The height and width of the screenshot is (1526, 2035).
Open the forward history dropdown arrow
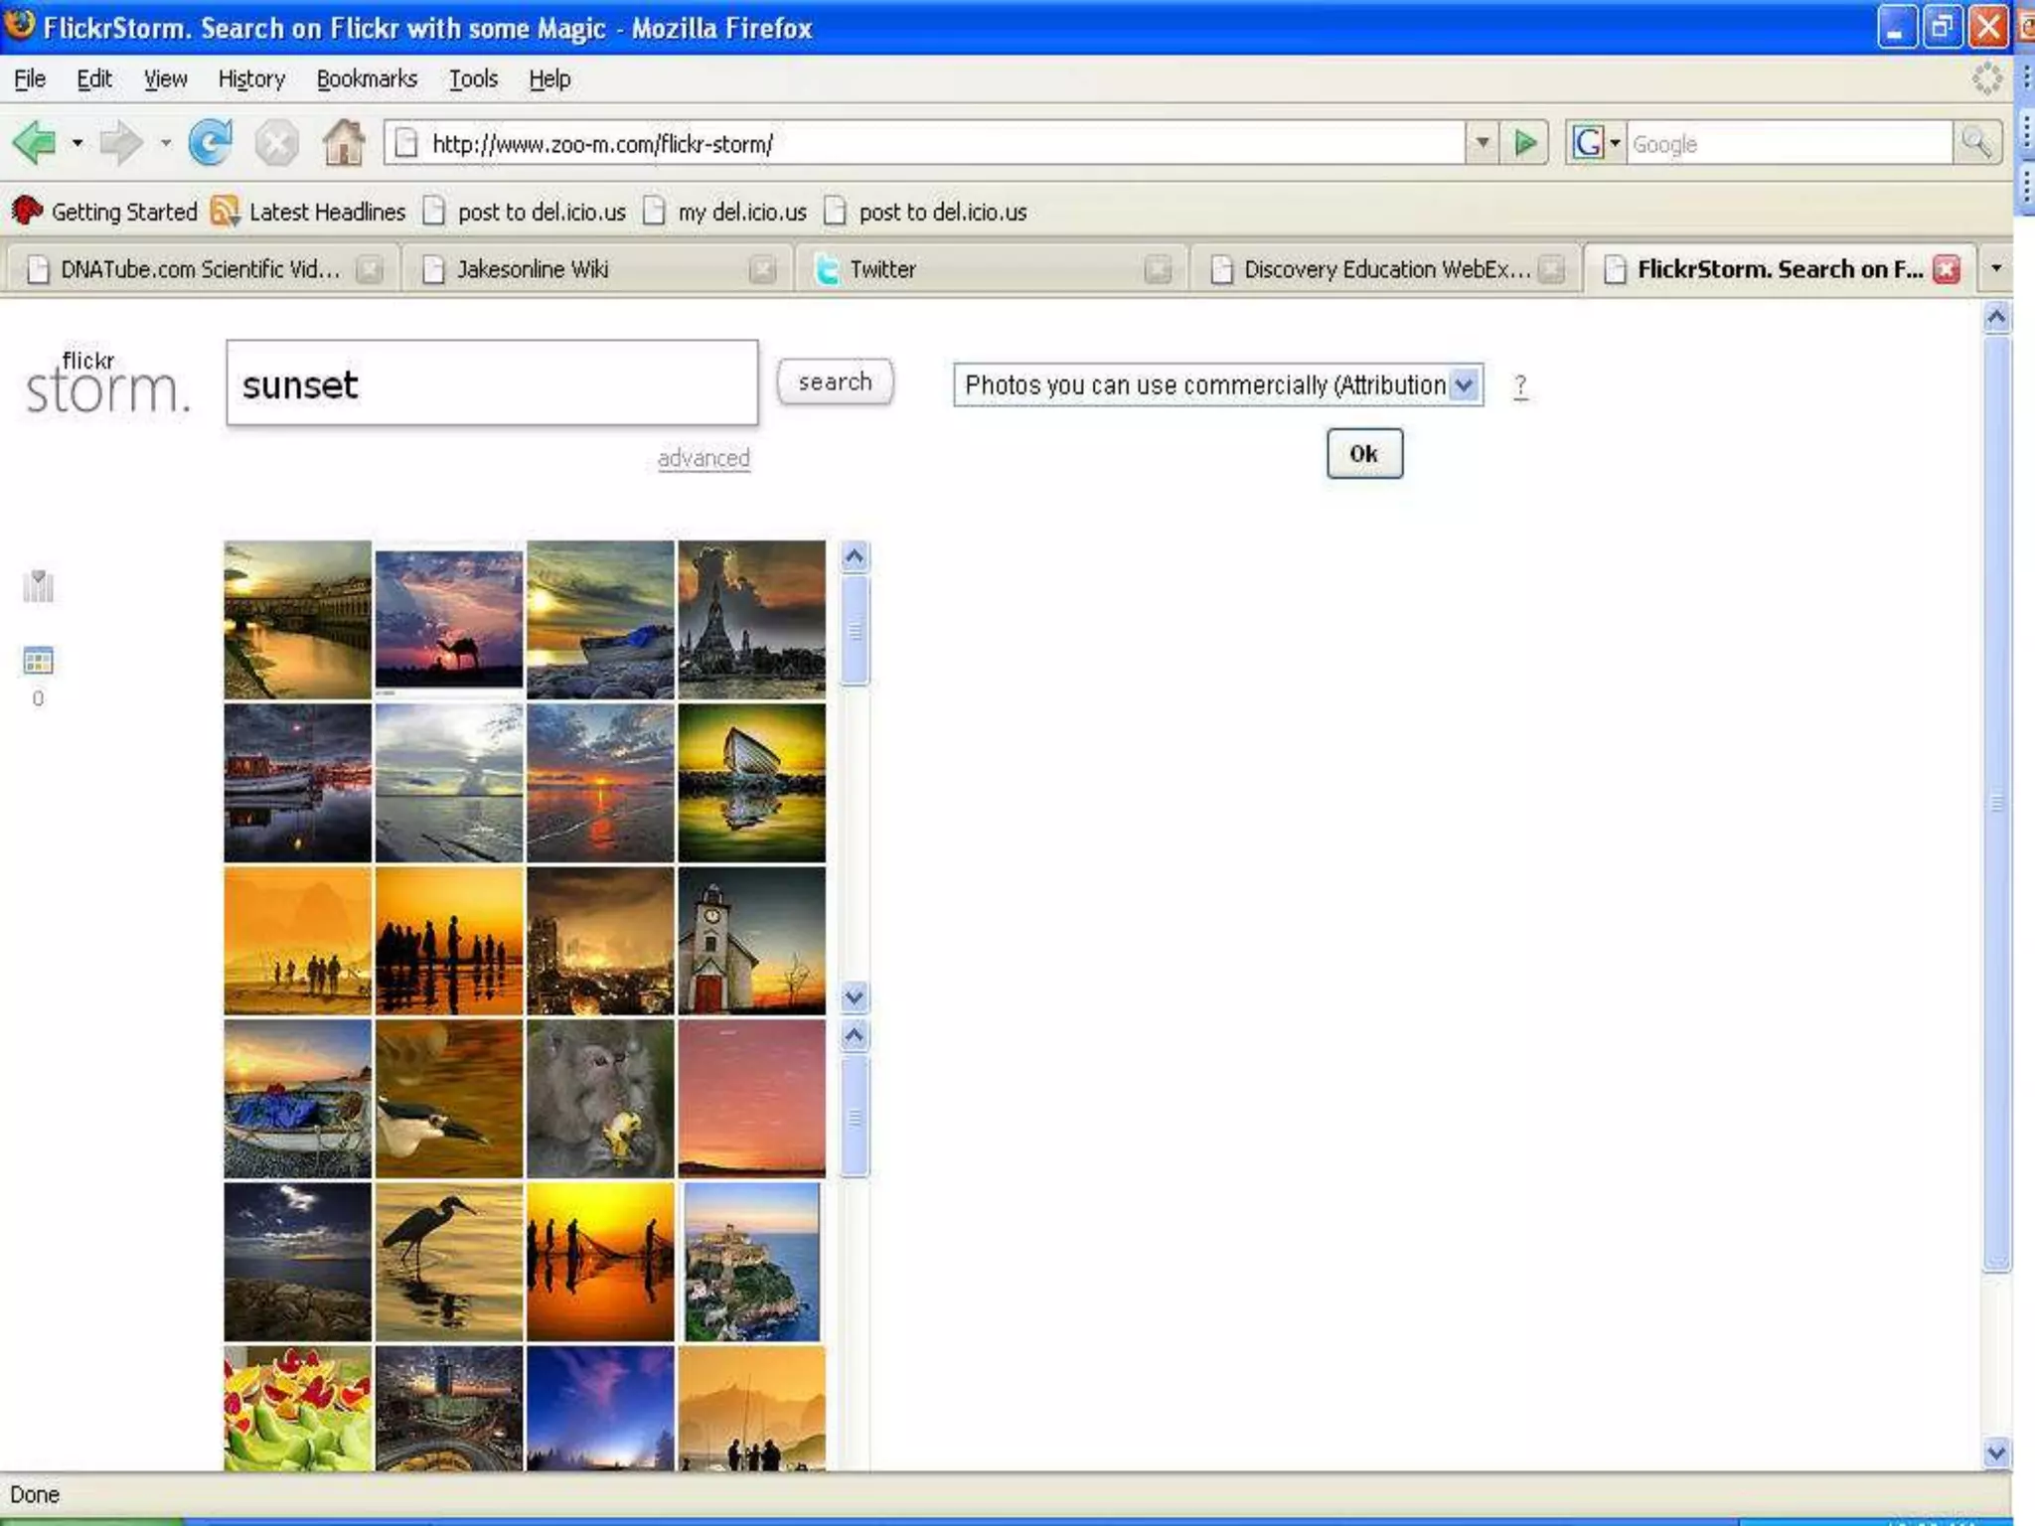165,143
